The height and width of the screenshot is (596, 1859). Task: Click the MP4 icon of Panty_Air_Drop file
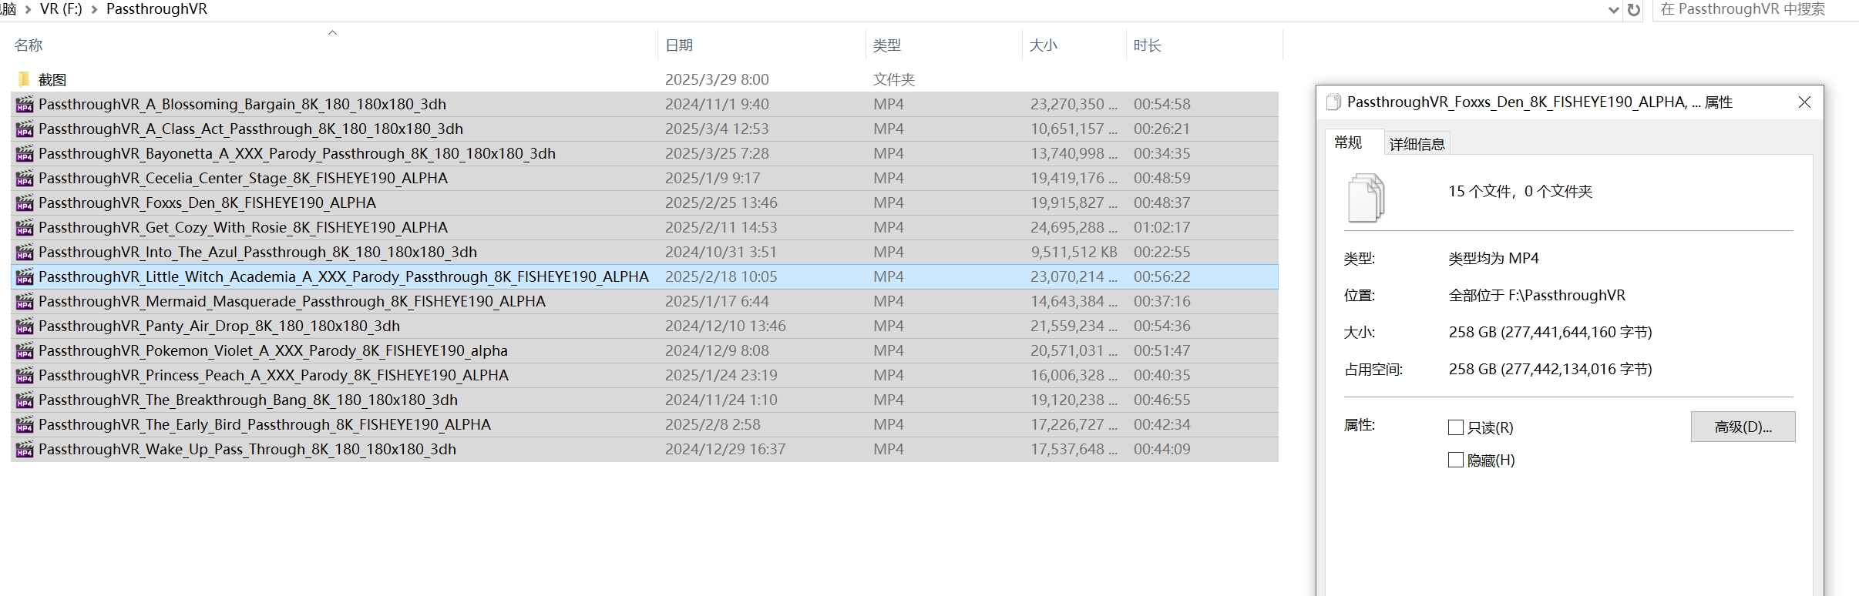[25, 326]
